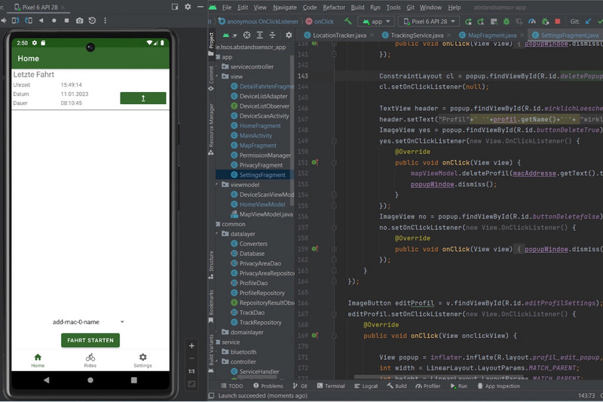Open the File menu
This screenshot has height=402, width=603.
(227, 8)
